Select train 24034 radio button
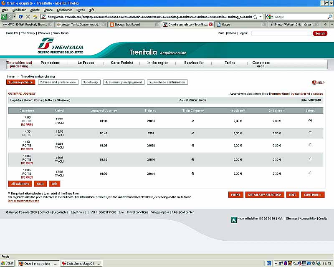The height and width of the screenshot is (267, 334). coord(310,121)
